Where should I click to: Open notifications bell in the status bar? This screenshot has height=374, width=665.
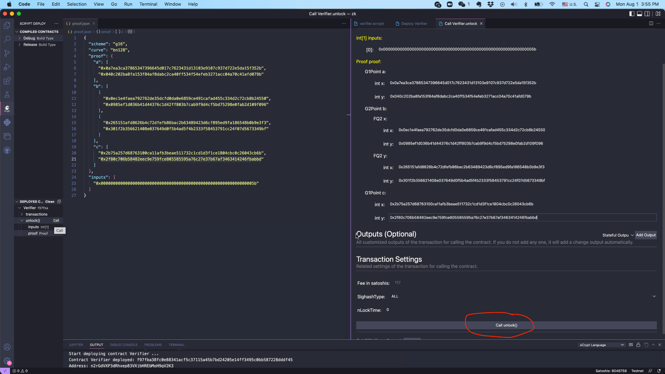coord(660,371)
